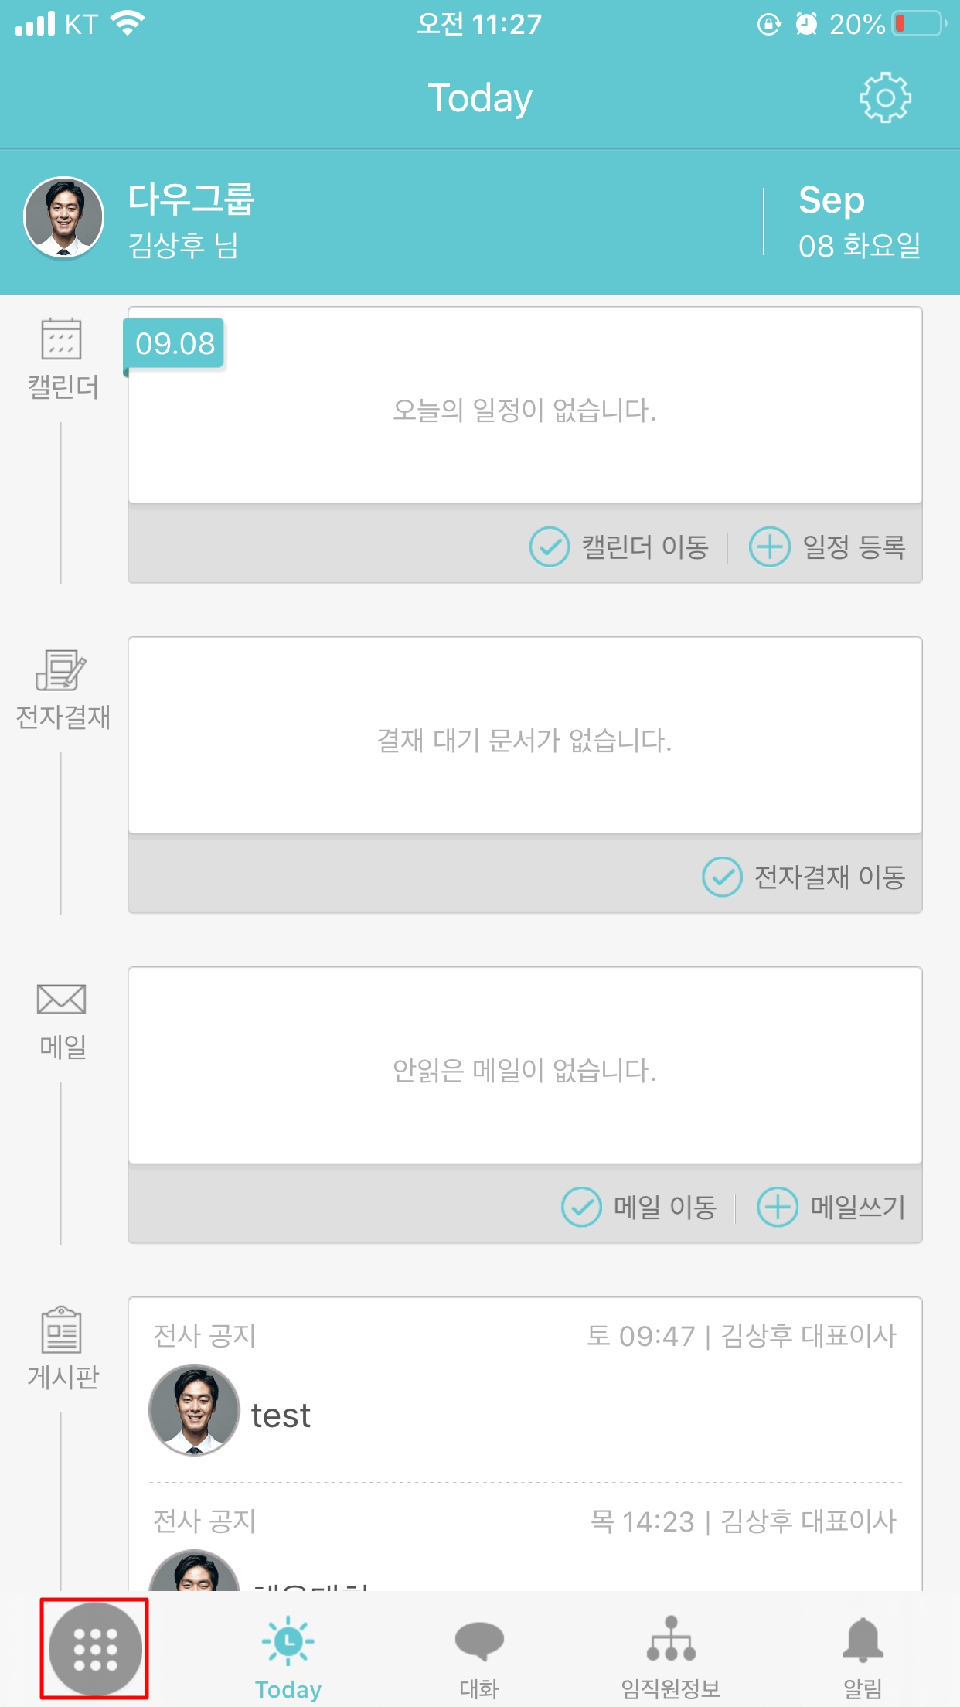Image resolution: width=960 pixels, height=1707 pixels.
Task: Go to 전자결재 이동 link
Action: (805, 877)
